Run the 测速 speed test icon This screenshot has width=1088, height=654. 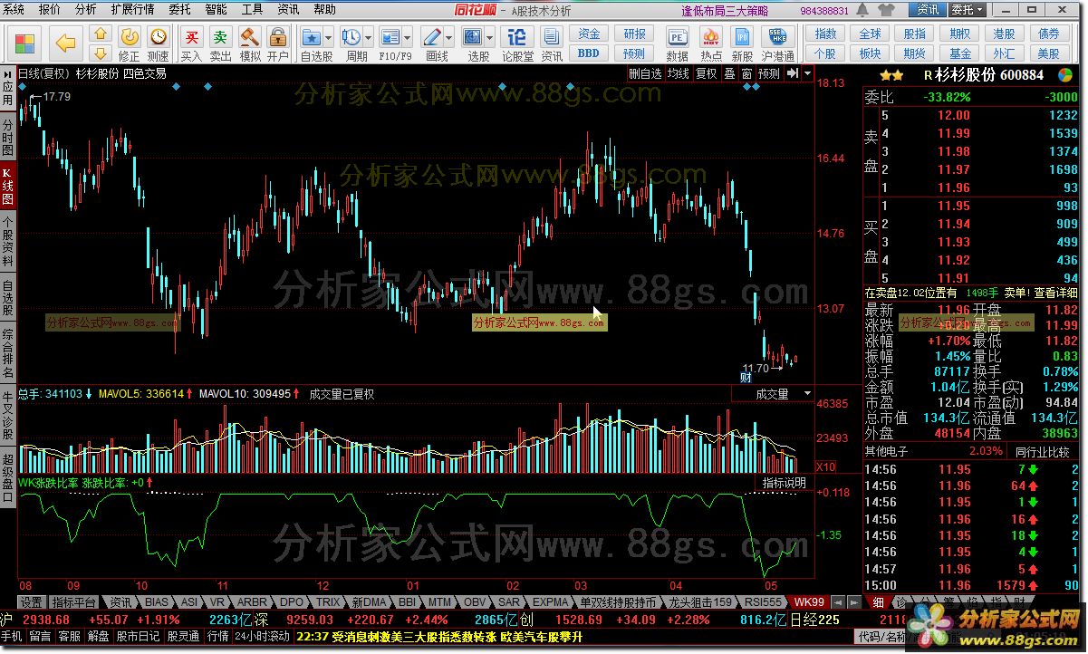point(159,36)
